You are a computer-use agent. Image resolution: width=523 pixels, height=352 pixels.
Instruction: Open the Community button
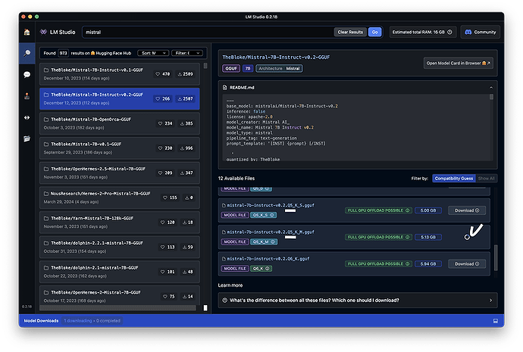coord(481,32)
